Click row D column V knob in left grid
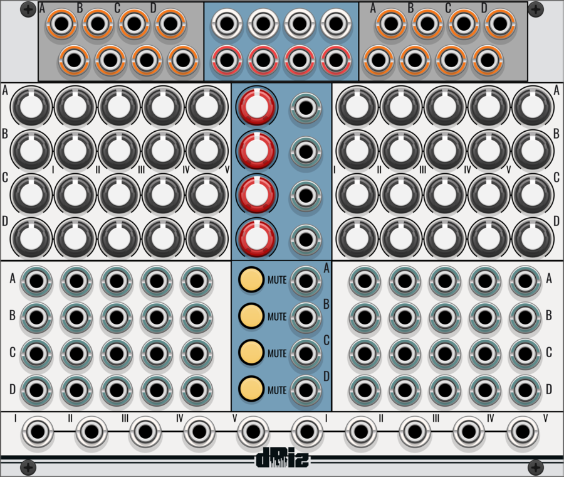This screenshot has height=477, width=564. 206,238
